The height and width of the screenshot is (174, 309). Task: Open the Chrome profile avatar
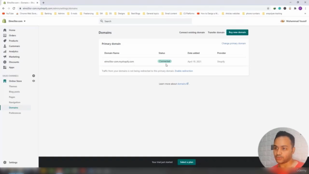tap(300, 9)
